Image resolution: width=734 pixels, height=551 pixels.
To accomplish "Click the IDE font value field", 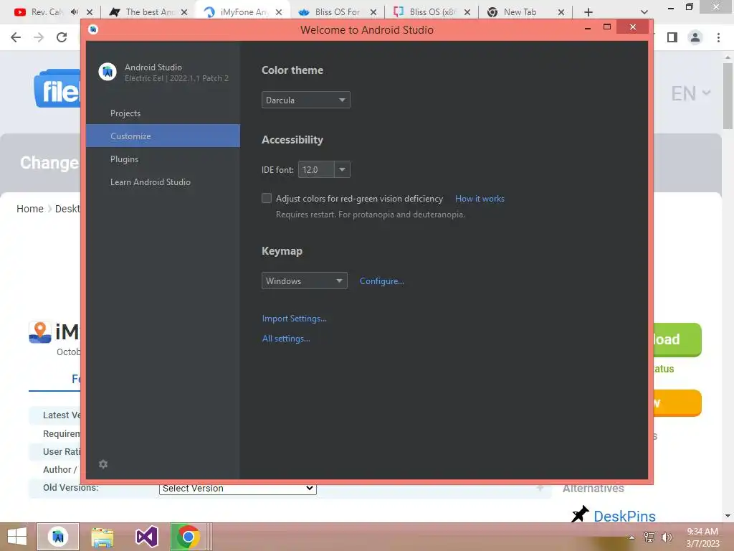I will pos(316,169).
